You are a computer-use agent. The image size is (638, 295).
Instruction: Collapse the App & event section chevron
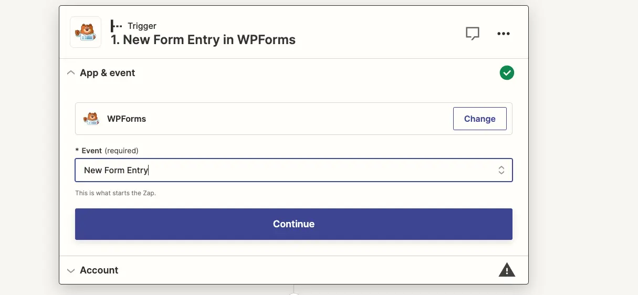[71, 73]
